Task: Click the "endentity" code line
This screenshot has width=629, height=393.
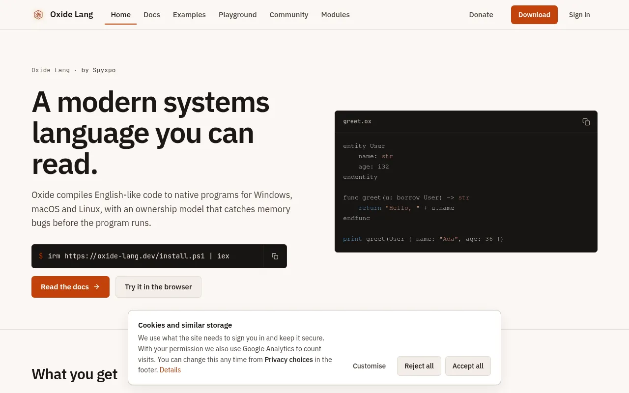Action: pos(360,177)
